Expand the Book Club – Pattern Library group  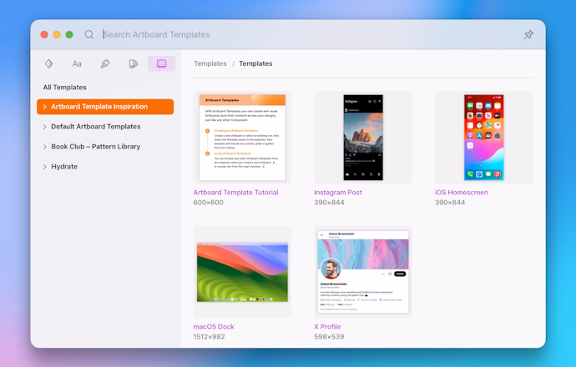click(44, 147)
